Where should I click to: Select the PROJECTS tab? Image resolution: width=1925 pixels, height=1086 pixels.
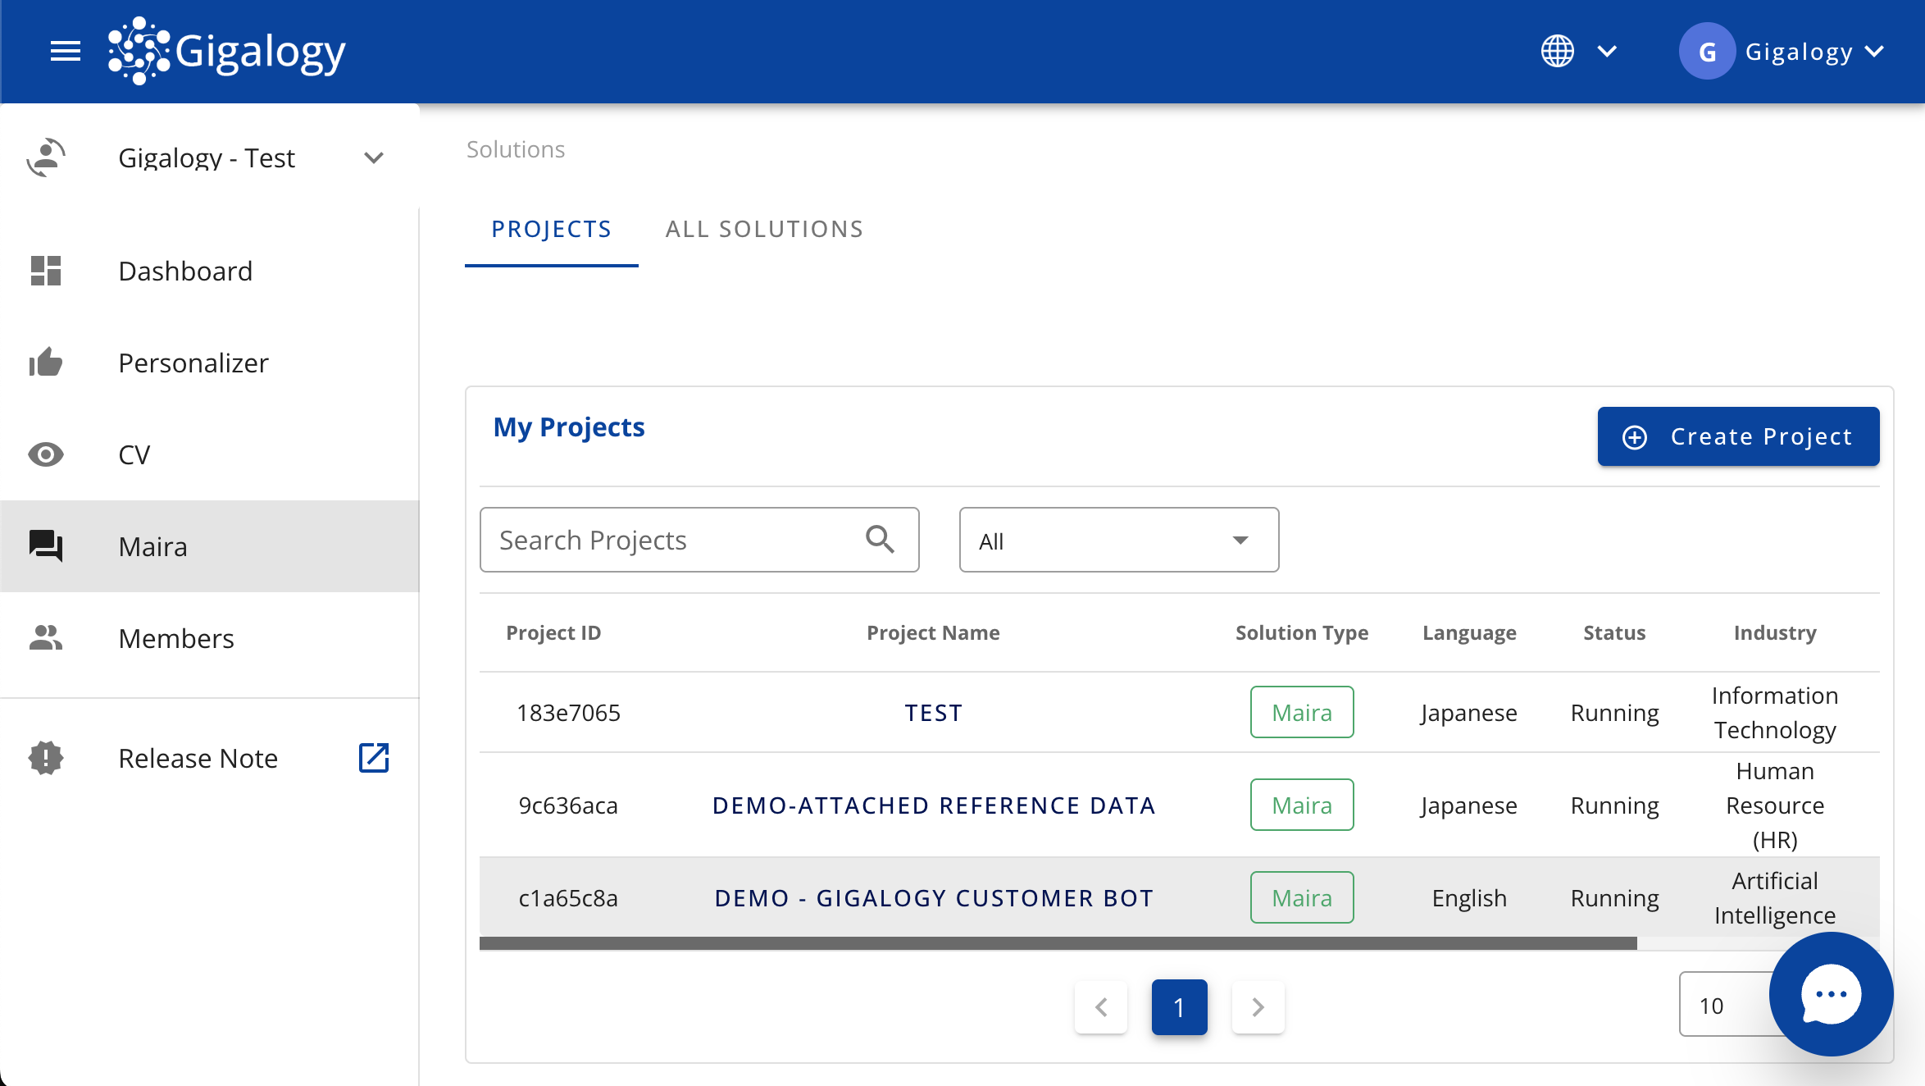pos(551,229)
